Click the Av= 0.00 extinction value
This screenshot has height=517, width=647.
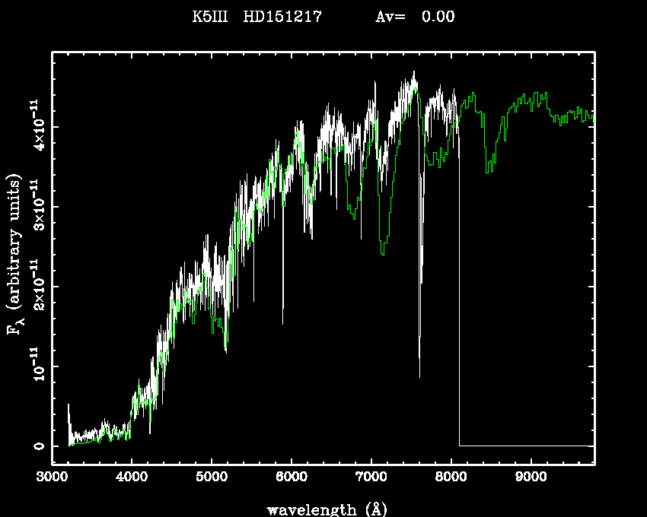point(416,17)
